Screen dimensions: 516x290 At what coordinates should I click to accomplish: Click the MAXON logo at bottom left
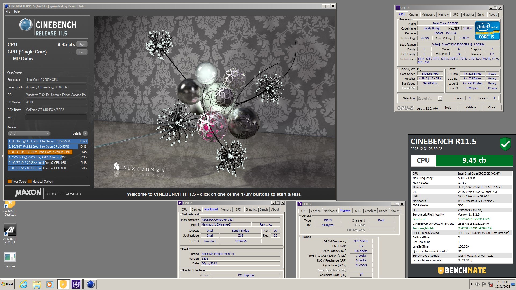28,193
